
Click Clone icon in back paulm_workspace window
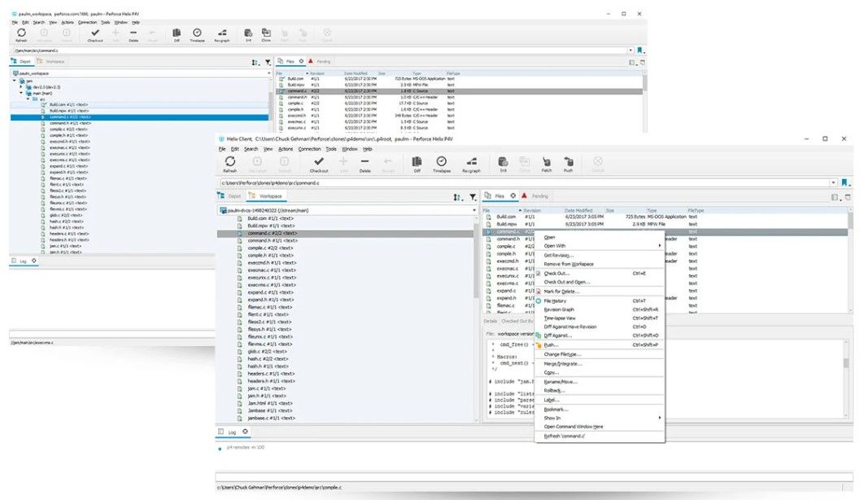(x=266, y=33)
